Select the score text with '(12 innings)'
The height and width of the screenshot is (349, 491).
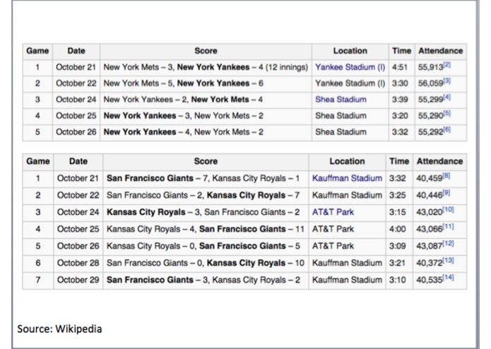206,67
